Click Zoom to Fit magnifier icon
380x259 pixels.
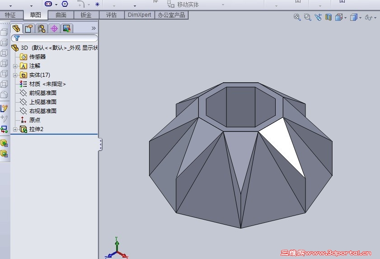(x=297, y=17)
